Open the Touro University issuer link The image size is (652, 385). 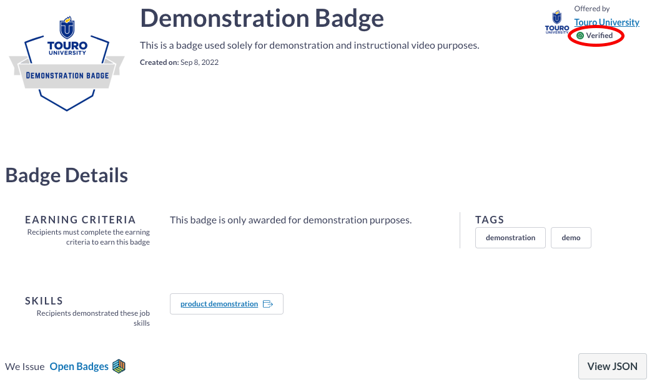tap(606, 22)
